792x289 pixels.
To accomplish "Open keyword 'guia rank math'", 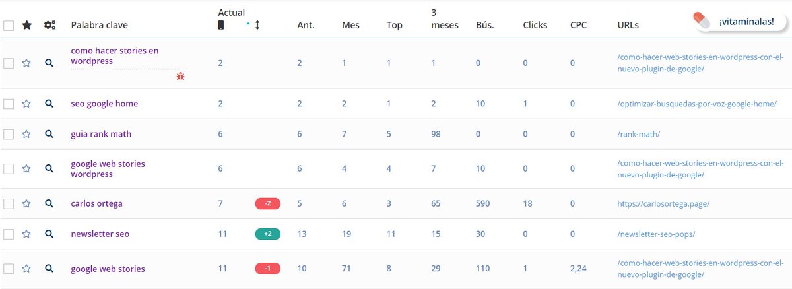I will click(101, 134).
